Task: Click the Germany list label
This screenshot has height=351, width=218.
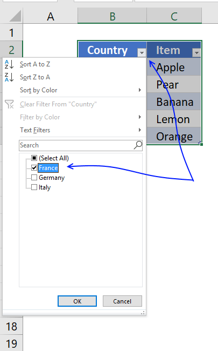Action: 52,178
